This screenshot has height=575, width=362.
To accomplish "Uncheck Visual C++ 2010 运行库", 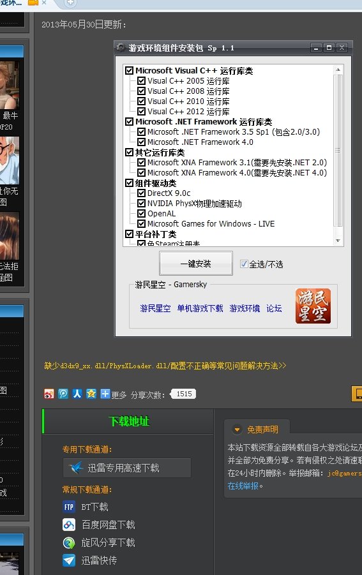I will [141, 101].
